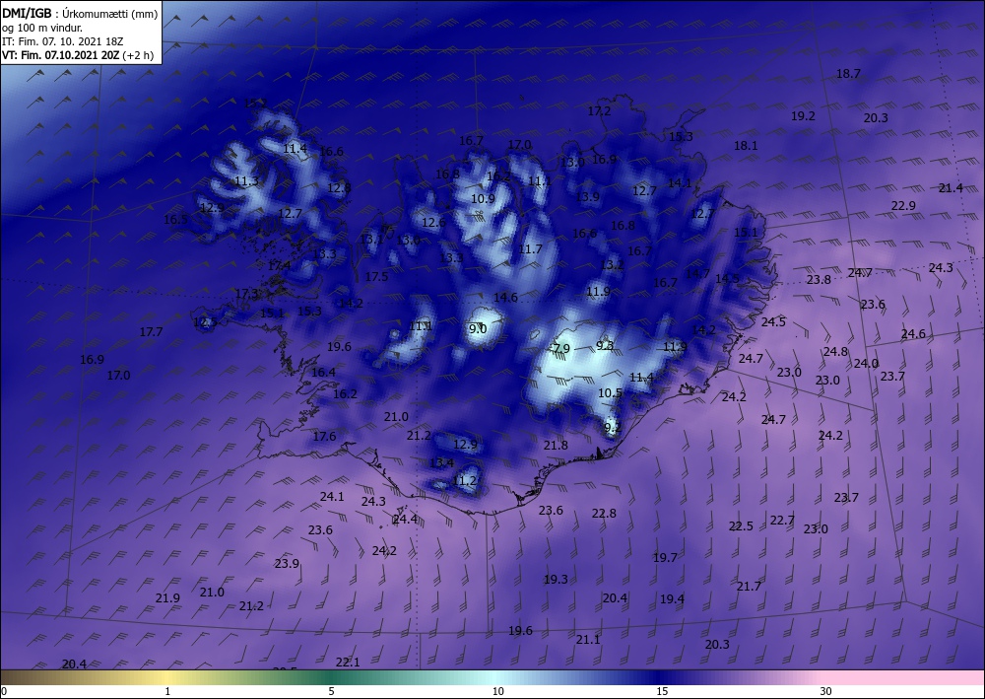Pick the 14.1 map value

tap(679, 183)
